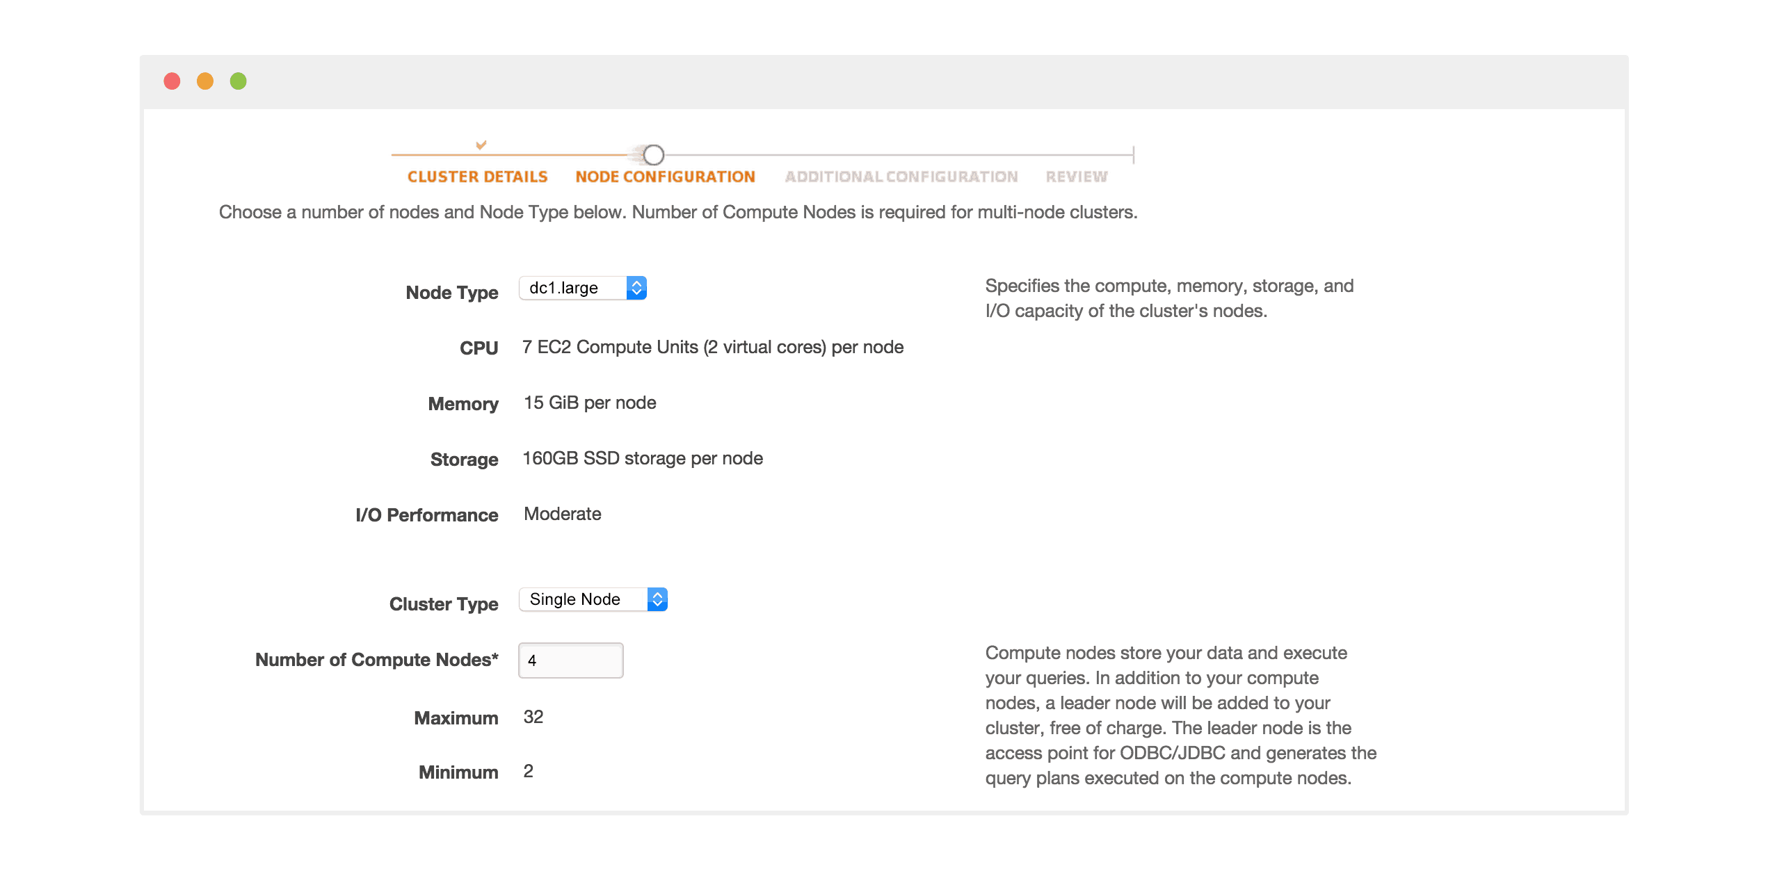Viewport: 1768px width, 876px height.
Task: Click the 'Moderate' I/O Performance value
Action: [x=563, y=514]
